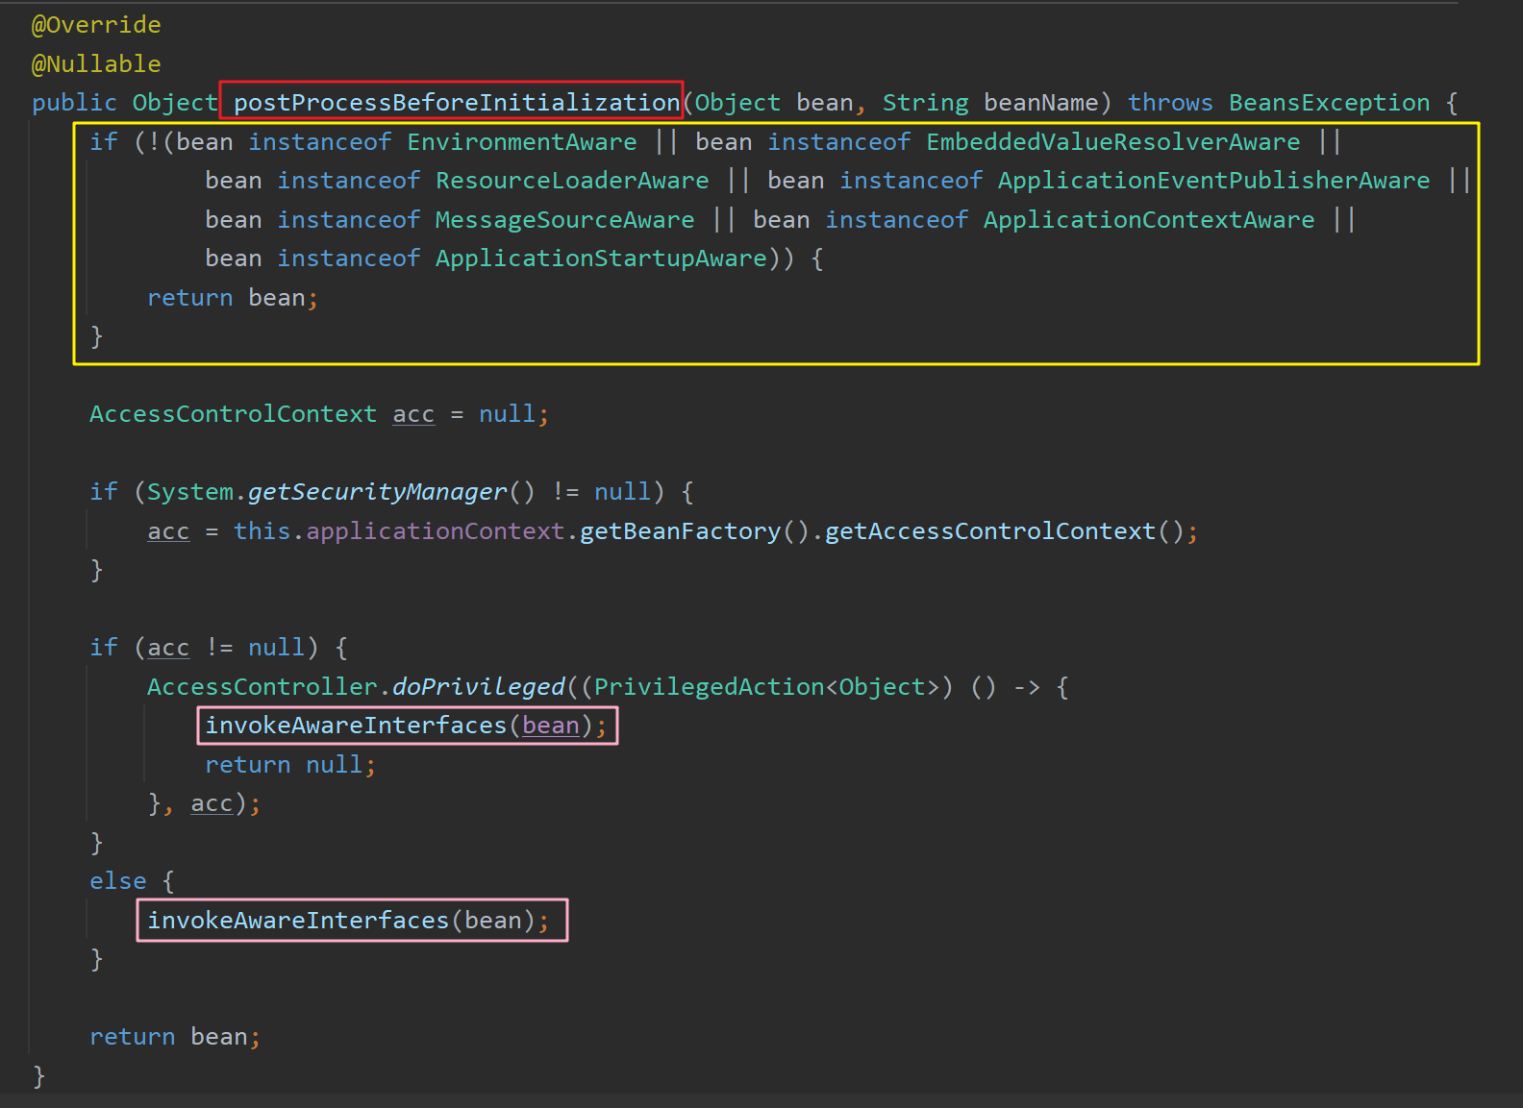Click the getSecurityManager method call

377,492
